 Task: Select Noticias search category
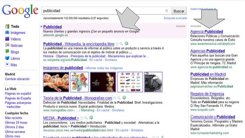click(16, 45)
